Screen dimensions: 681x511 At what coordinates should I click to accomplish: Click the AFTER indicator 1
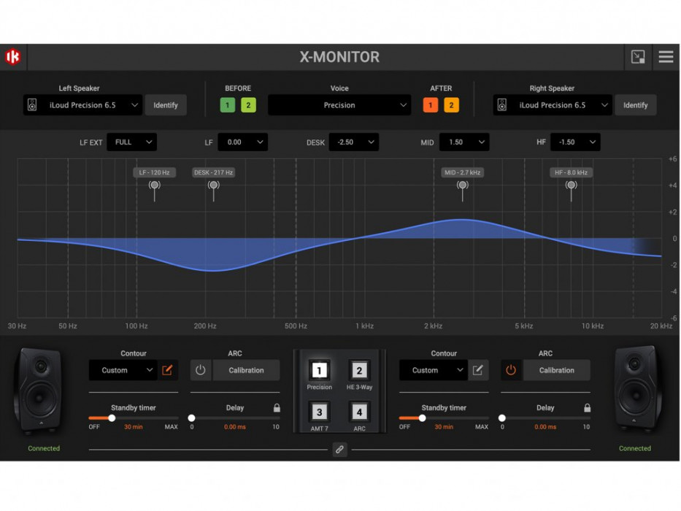431,104
